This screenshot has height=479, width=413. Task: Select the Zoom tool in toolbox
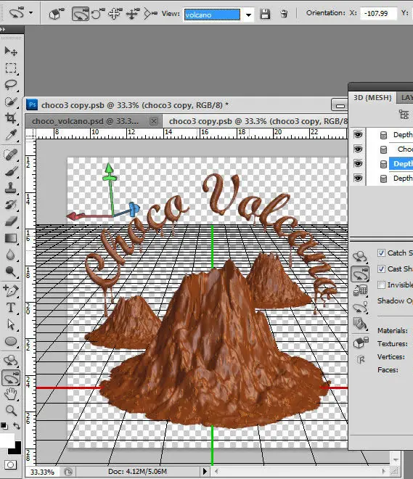11,411
